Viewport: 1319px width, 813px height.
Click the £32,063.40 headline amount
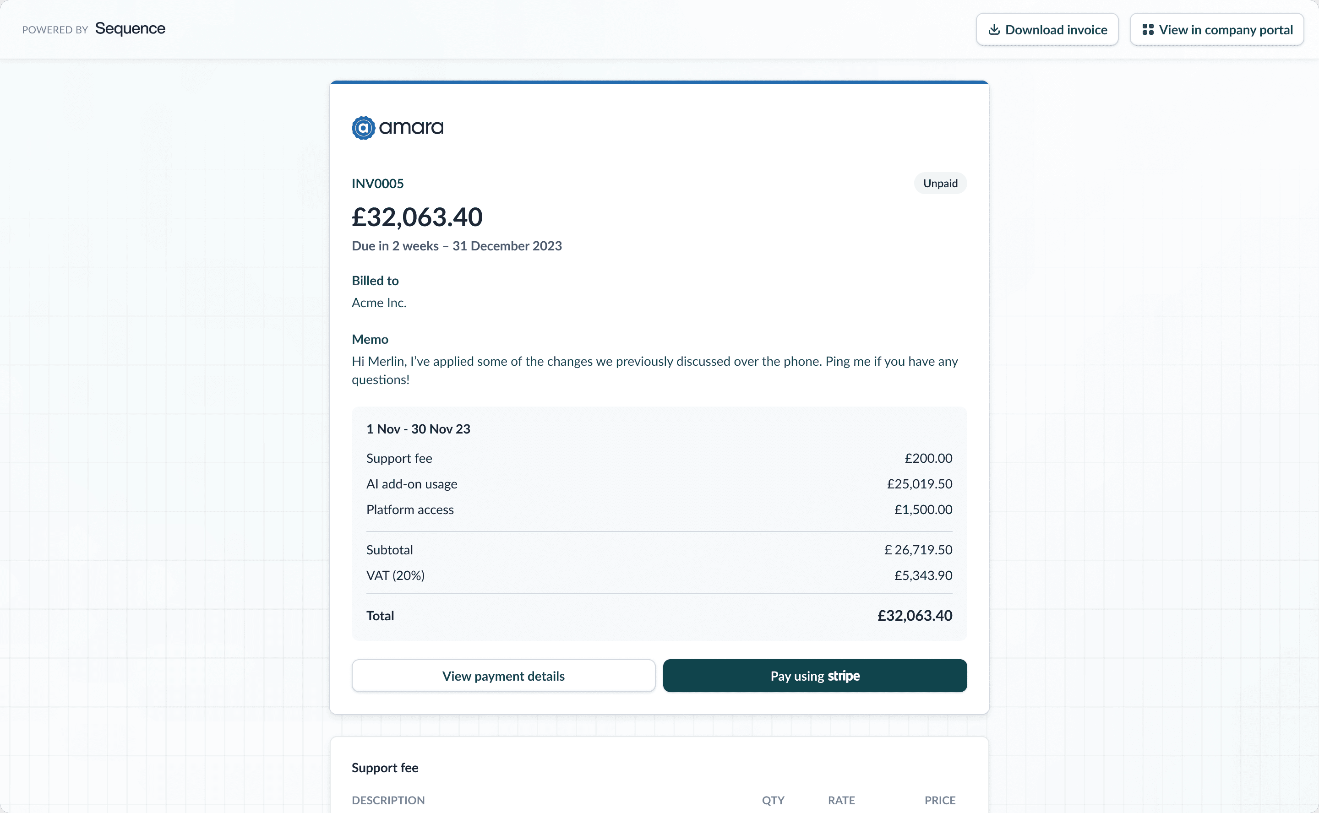pos(417,217)
